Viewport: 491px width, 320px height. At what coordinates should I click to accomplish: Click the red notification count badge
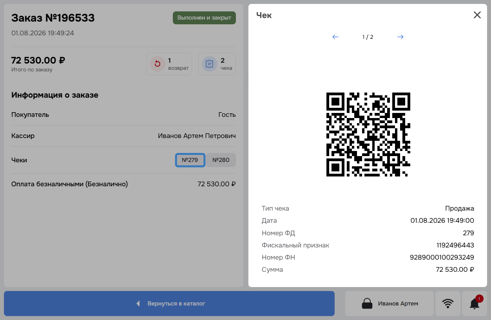tap(479, 298)
